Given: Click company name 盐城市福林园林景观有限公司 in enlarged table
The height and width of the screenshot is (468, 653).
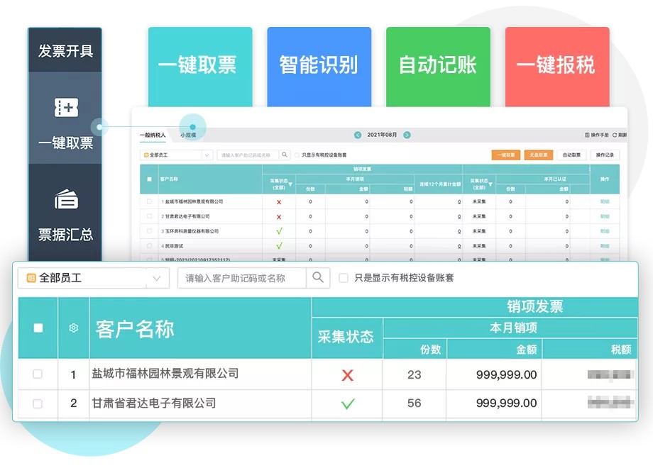Looking at the screenshot, I should (x=165, y=374).
